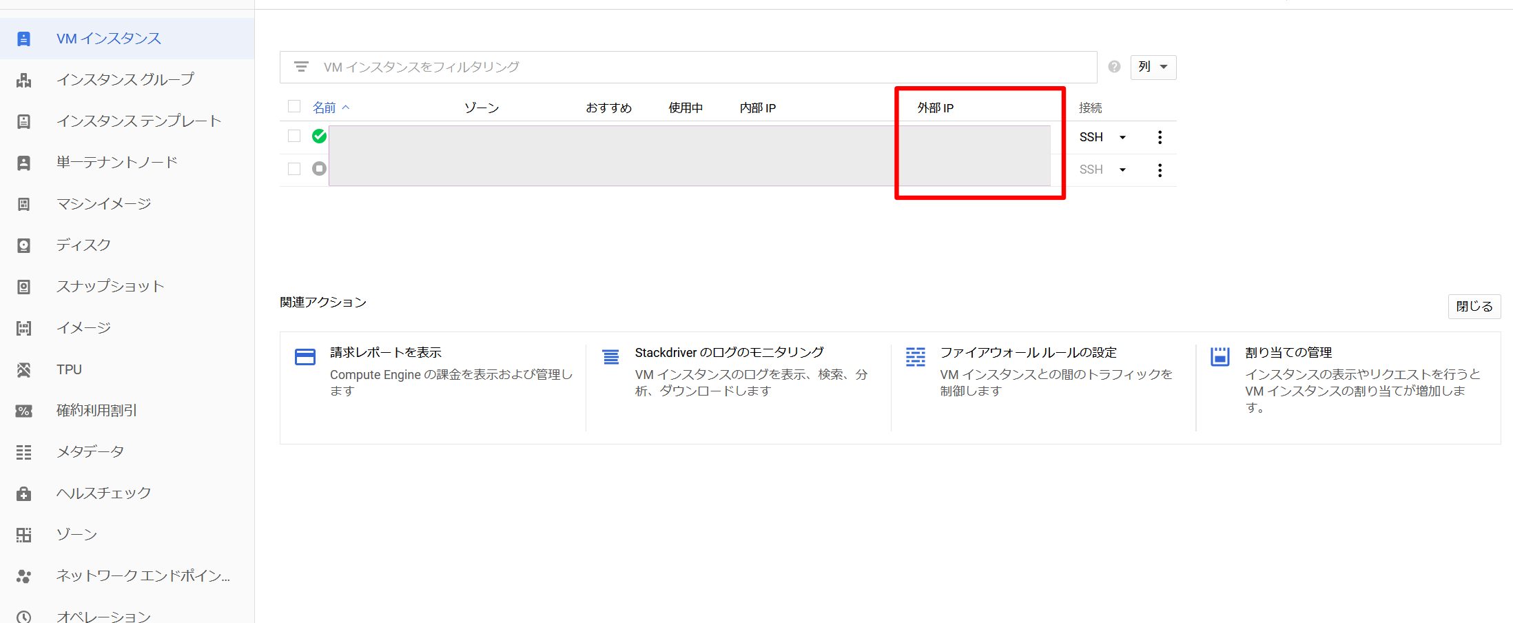Click the ネットワーク エンドポイント icon

tap(23, 576)
